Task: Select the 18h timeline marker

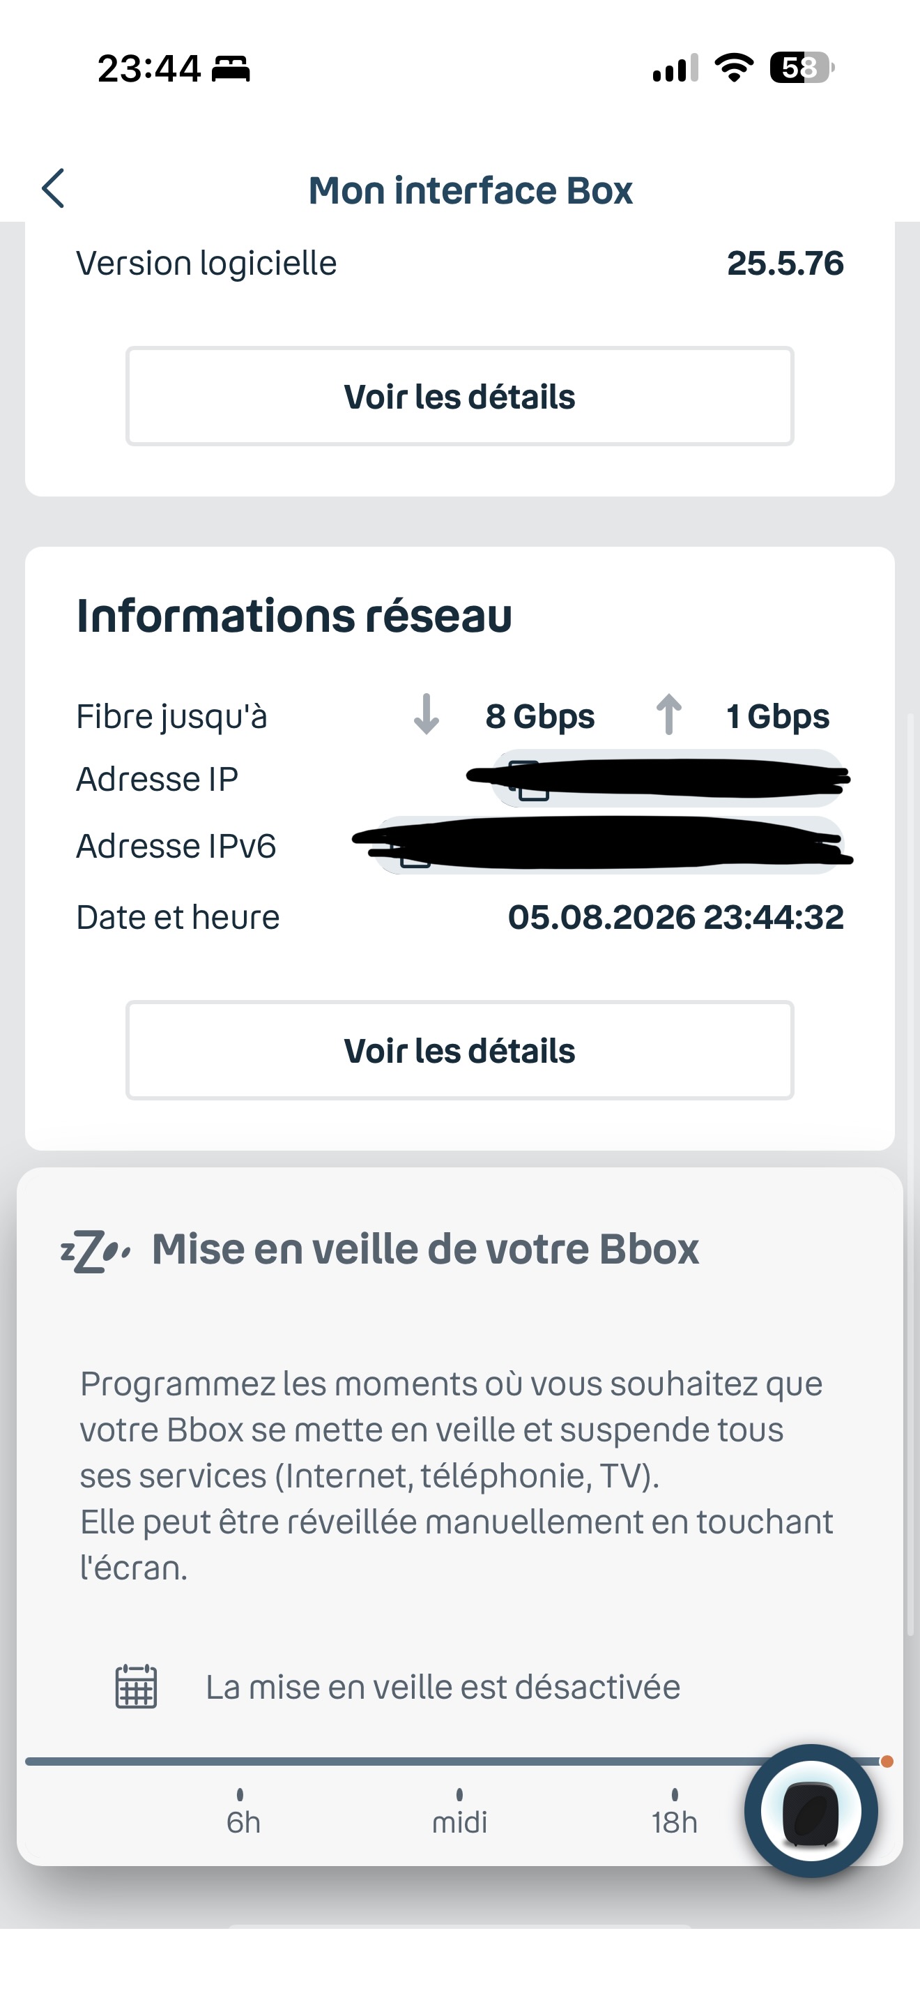Action: coord(674,1814)
